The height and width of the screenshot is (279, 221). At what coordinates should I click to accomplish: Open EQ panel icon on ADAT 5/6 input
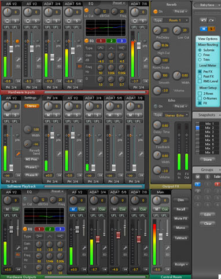pos(80,67)
